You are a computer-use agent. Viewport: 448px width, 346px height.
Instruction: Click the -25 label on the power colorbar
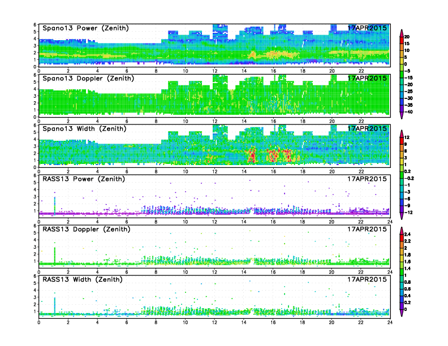tap(408, 92)
